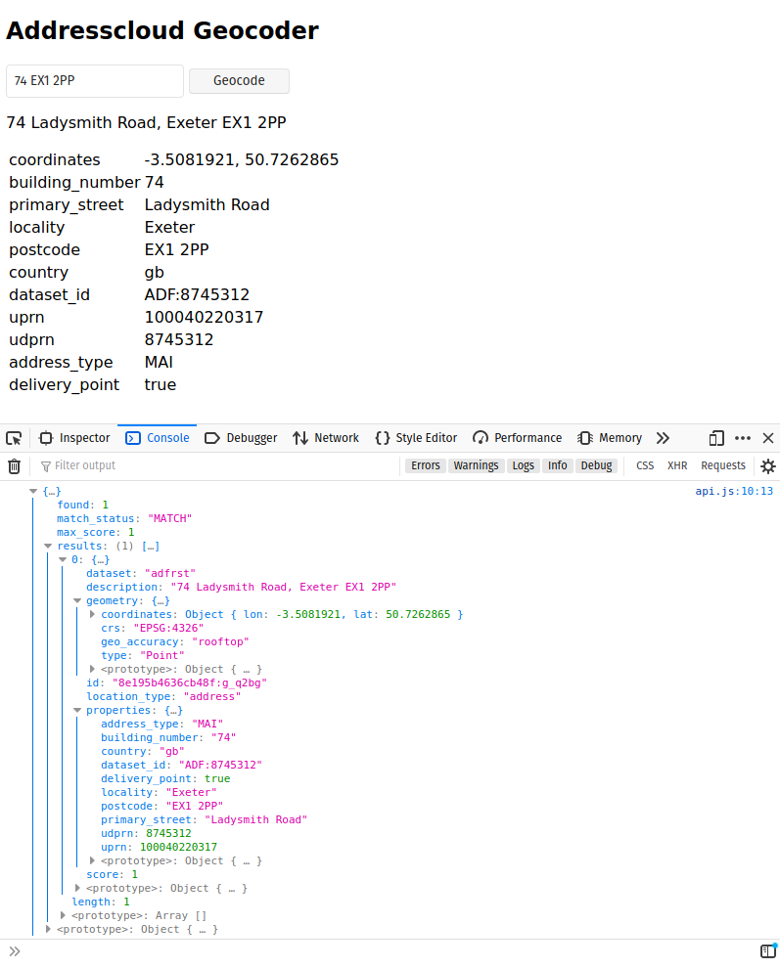Click the coordinates value -3.5081921, 50.7262865
The image size is (780, 968).
click(242, 160)
